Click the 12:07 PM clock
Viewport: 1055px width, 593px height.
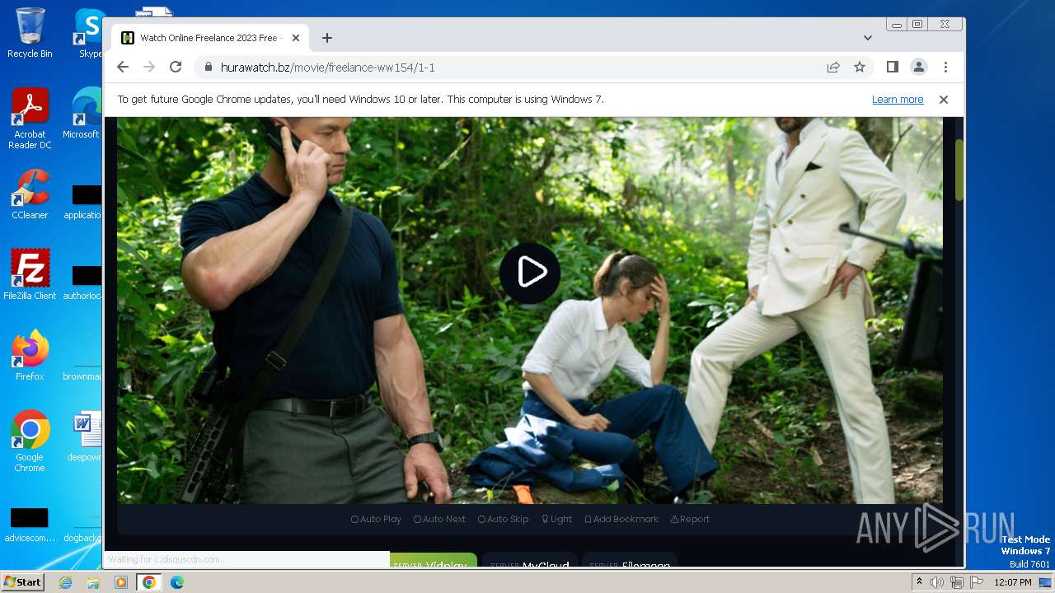tap(1013, 582)
